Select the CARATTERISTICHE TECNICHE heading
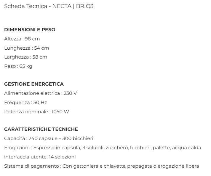 (41, 129)
